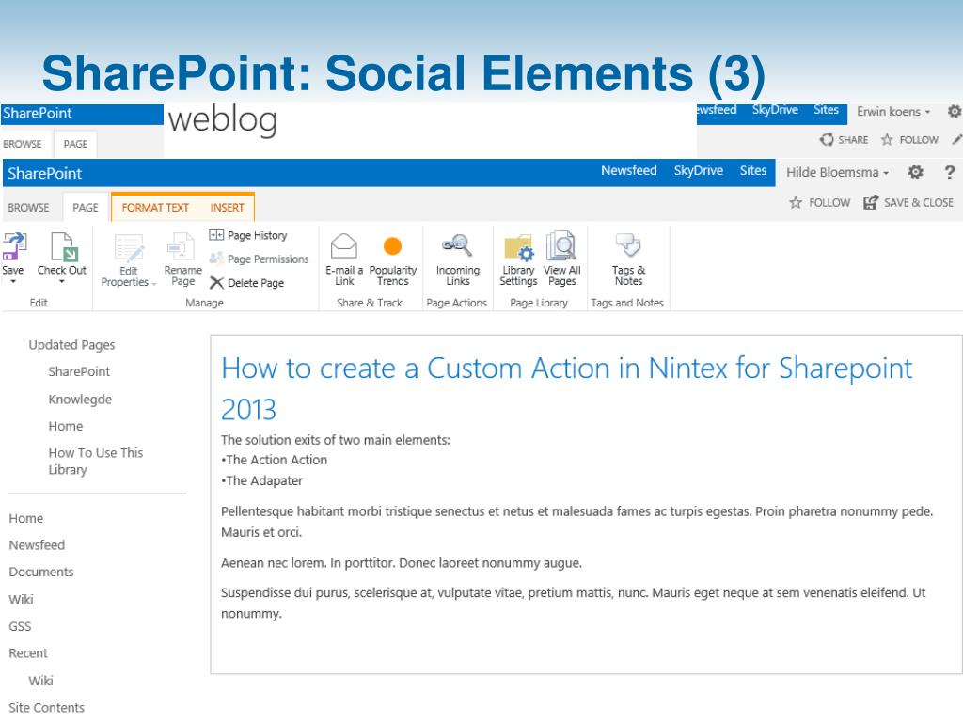Click the Save icon in ribbon
The width and height of the screenshot is (963, 722).
[x=13, y=247]
